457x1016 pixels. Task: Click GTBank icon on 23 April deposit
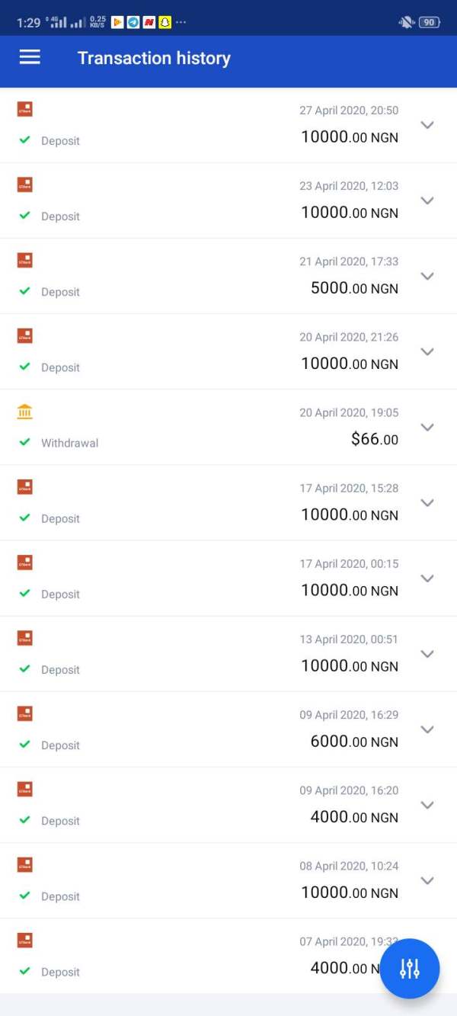[25, 185]
